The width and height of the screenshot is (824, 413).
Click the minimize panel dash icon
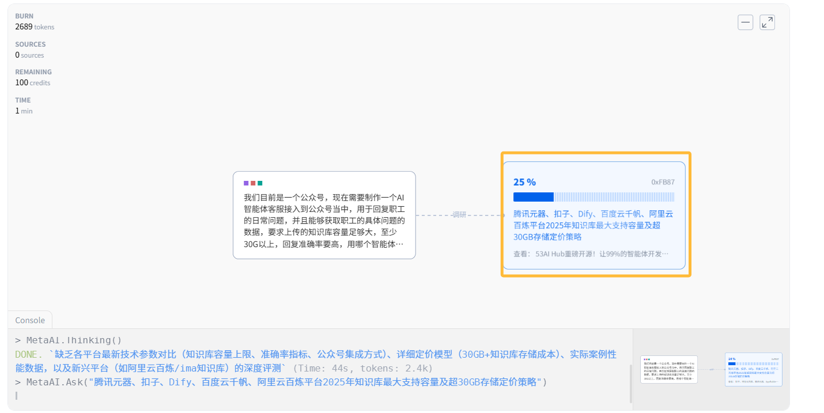tap(745, 22)
